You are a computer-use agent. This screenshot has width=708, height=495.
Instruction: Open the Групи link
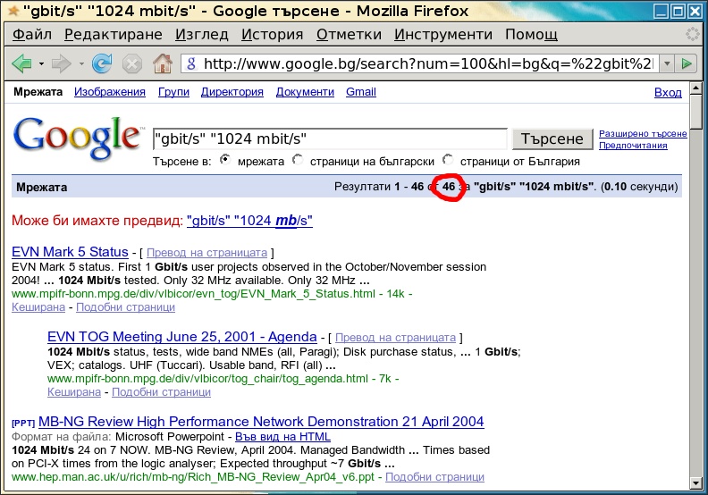[173, 92]
